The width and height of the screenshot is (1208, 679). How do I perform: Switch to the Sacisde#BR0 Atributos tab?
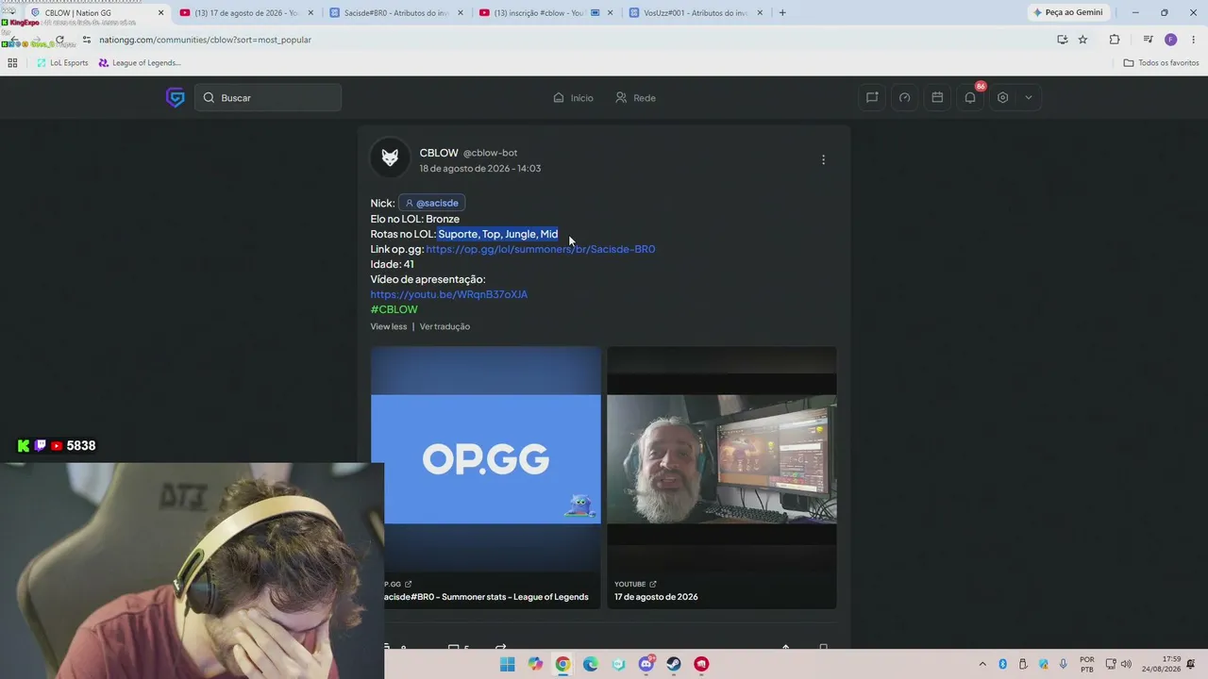tap(395, 13)
